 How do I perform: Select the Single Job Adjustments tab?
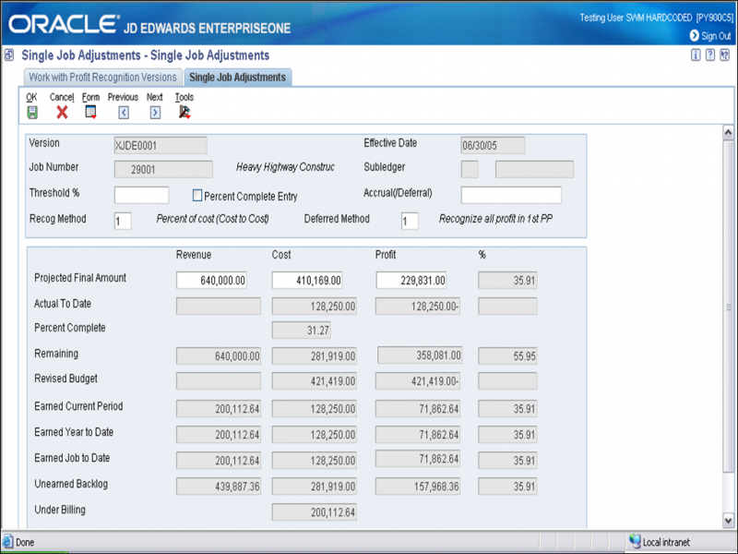coord(238,78)
